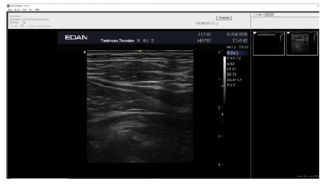Switch to the second date tab above the thumbnails

pos(269,15)
